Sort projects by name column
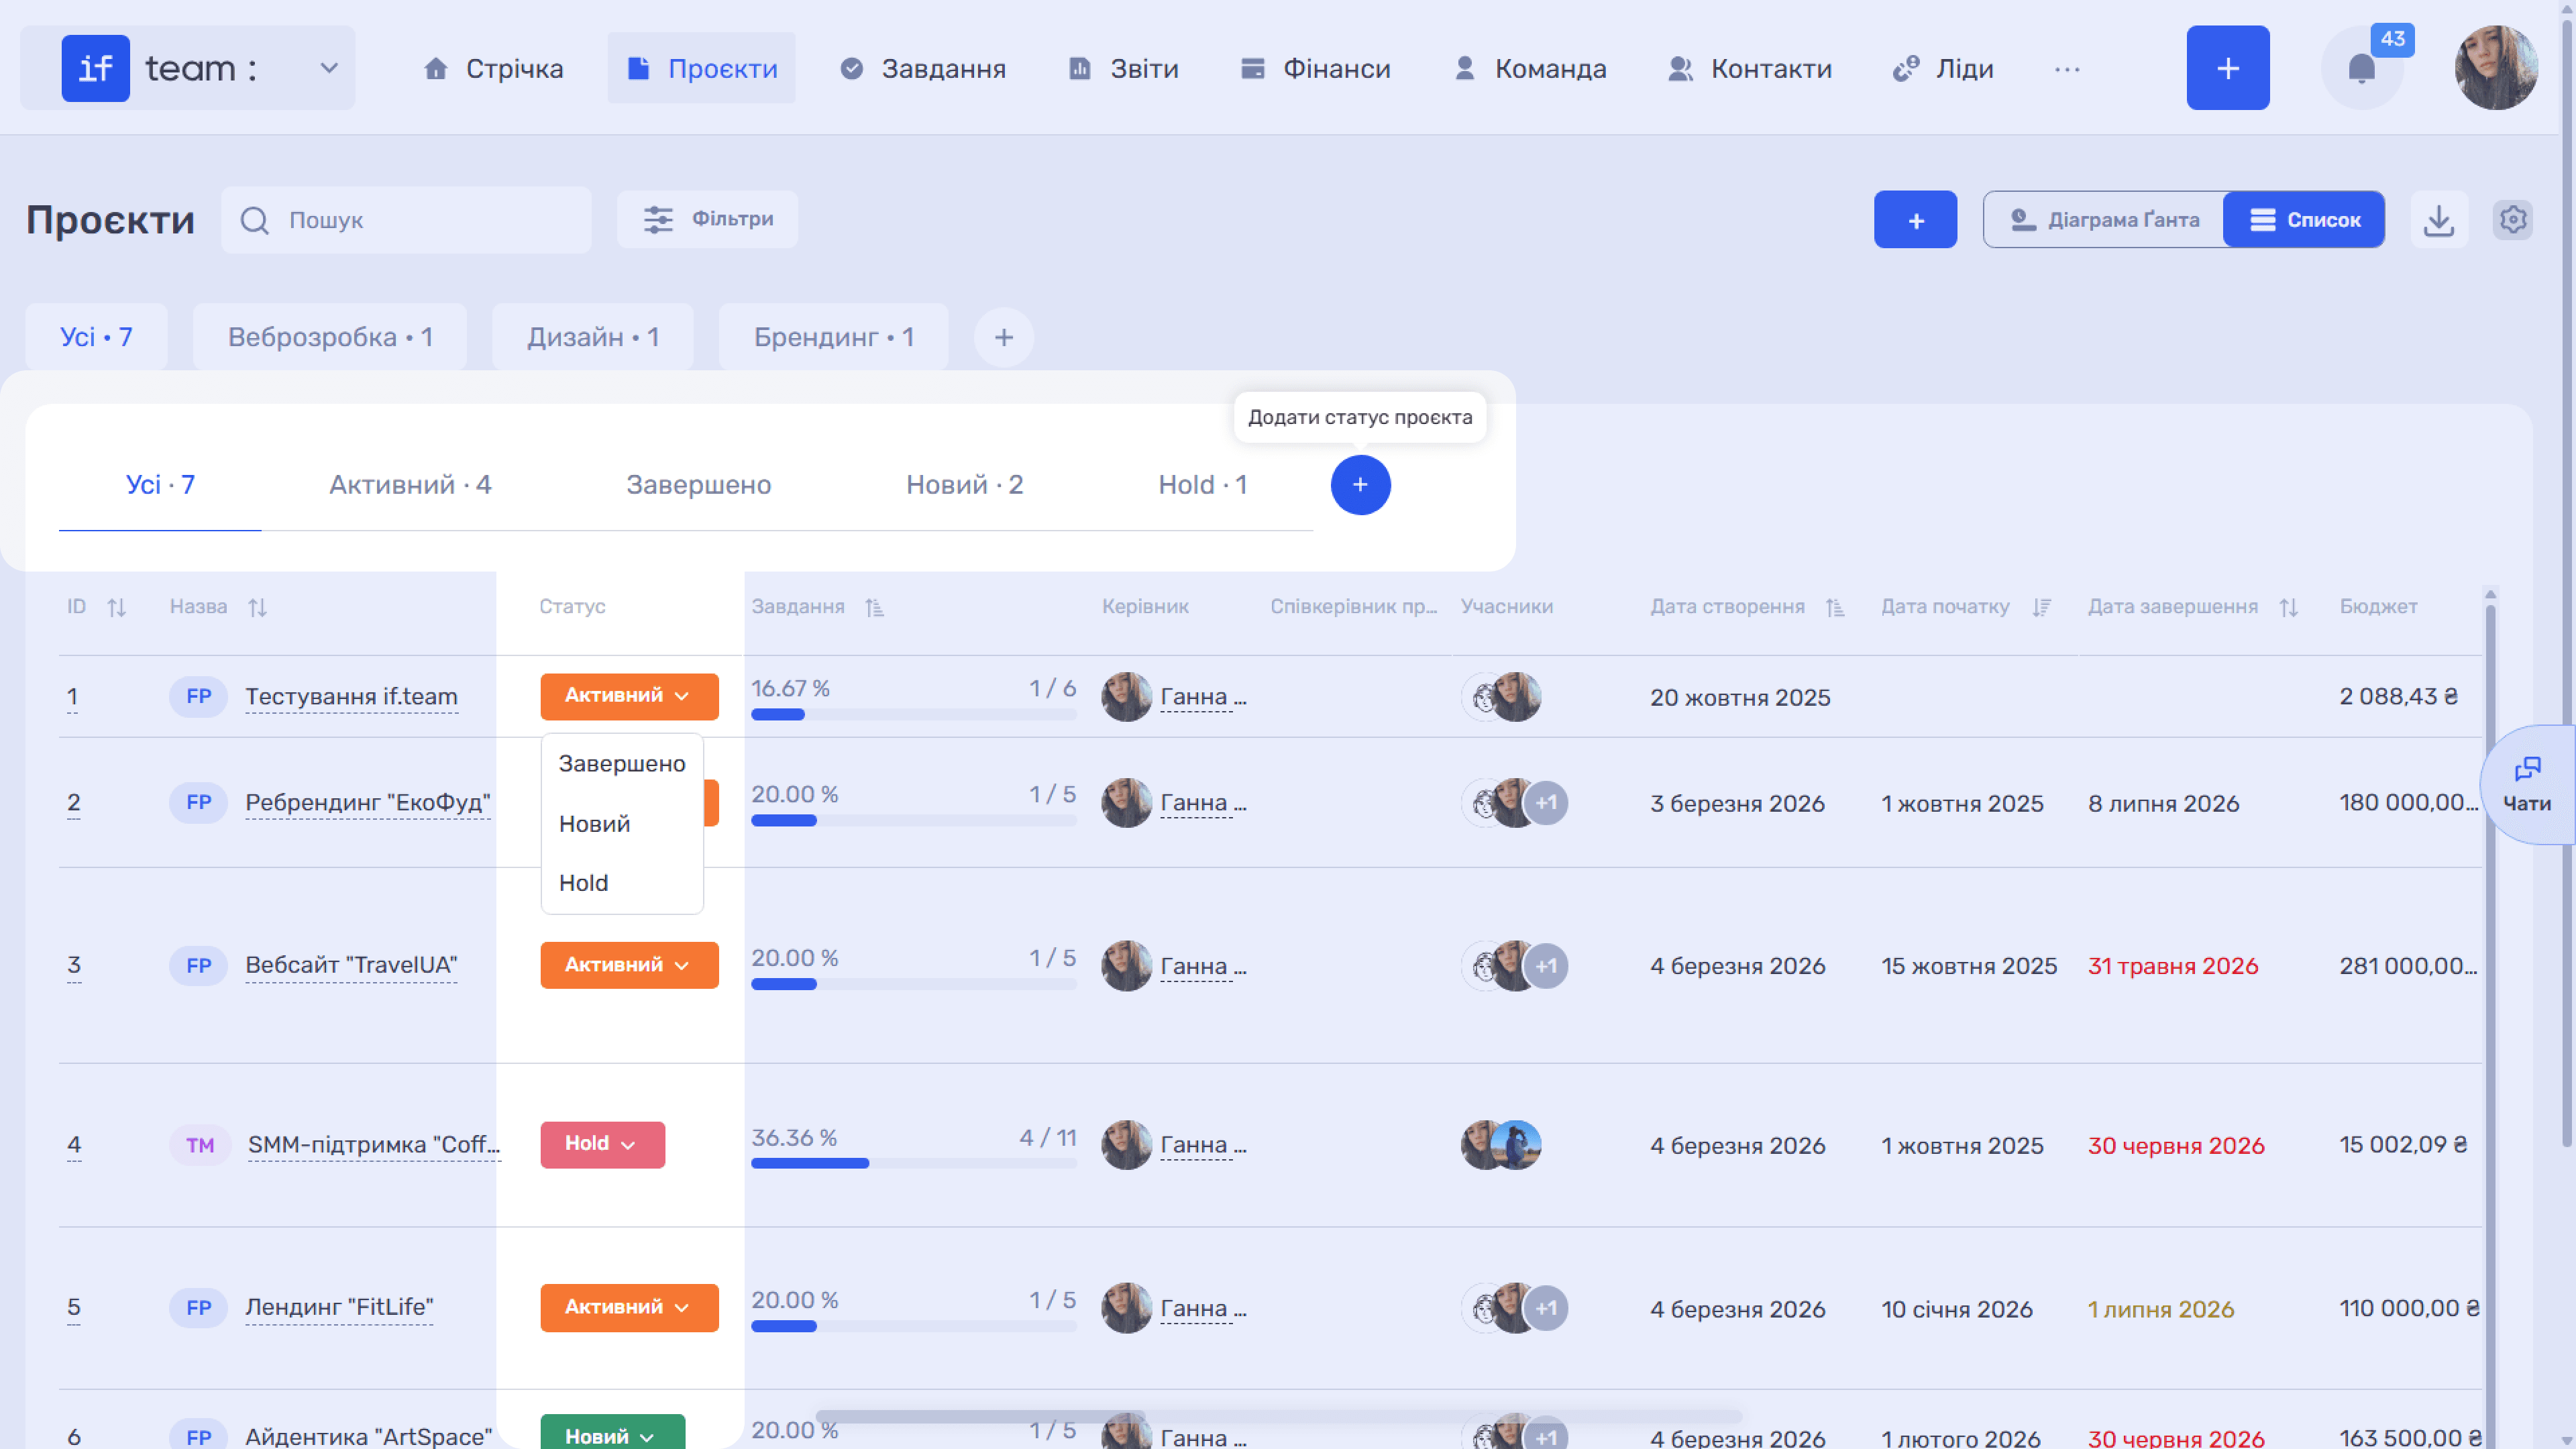The height and width of the screenshot is (1449, 2576). [258, 607]
